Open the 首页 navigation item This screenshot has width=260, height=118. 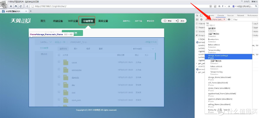[43, 21]
